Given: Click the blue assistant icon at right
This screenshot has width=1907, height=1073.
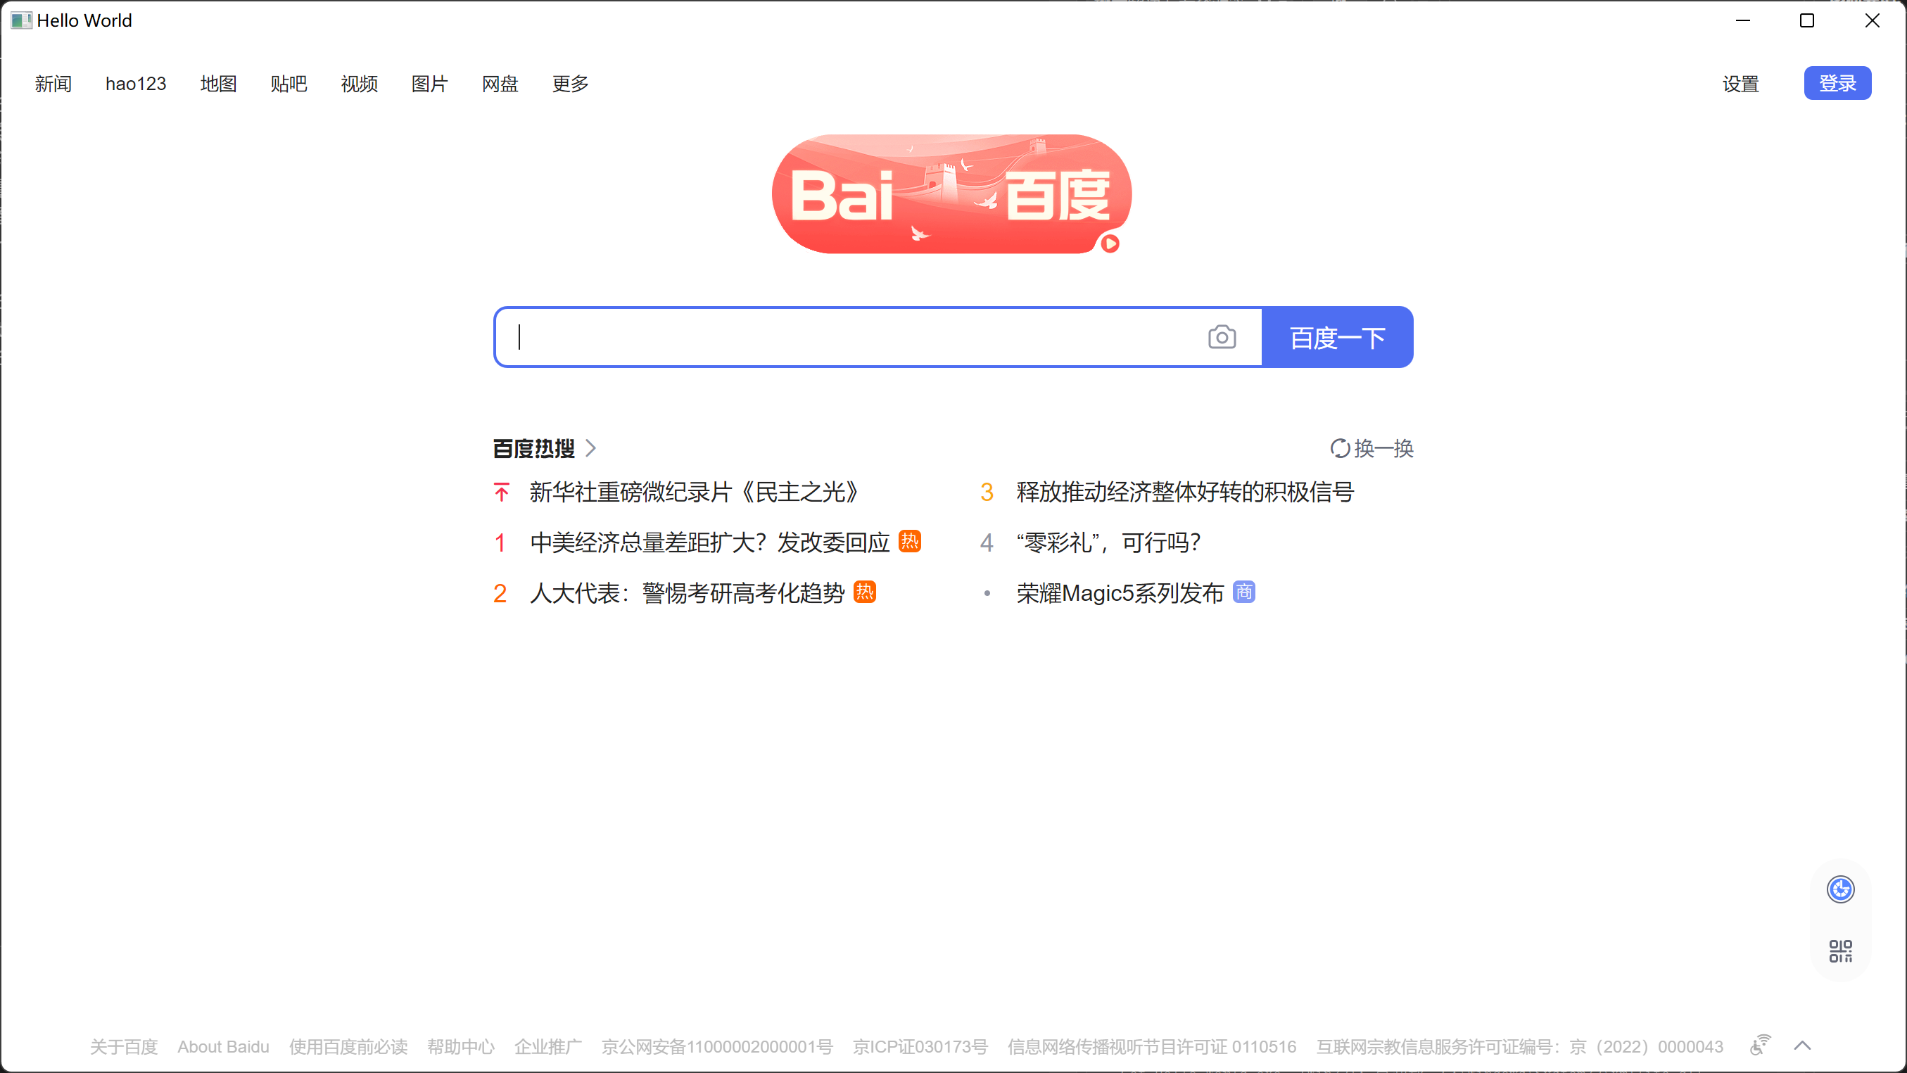Looking at the screenshot, I should [1839, 889].
